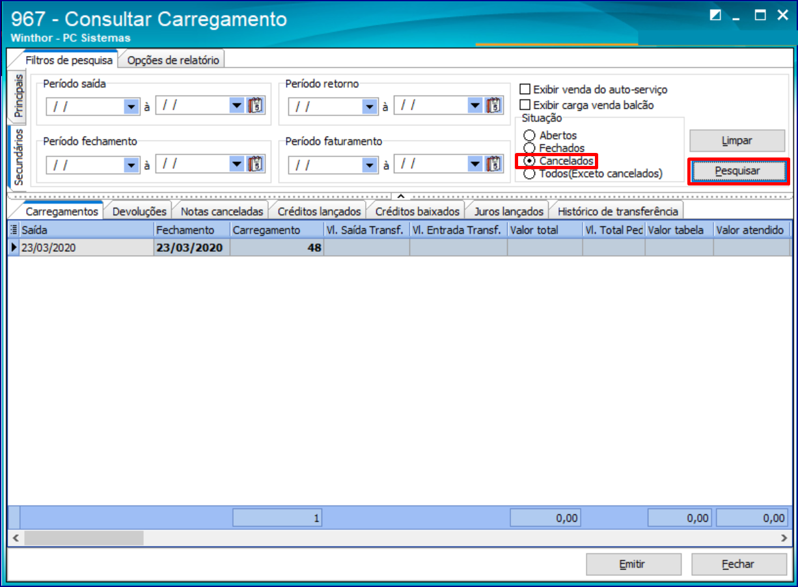Open calendar icon for Período fechamento
Viewport: 798px width, 587px height.
click(x=254, y=165)
